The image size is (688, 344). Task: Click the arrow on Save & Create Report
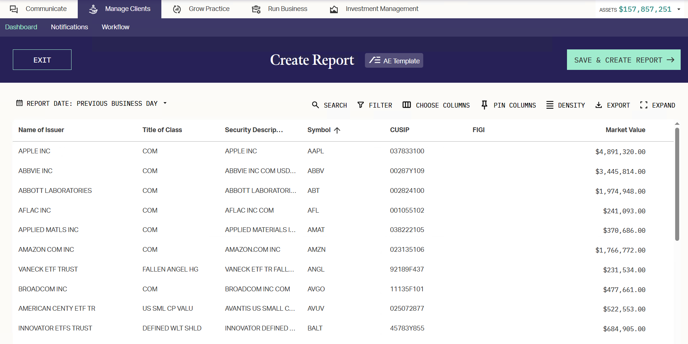[671, 60]
